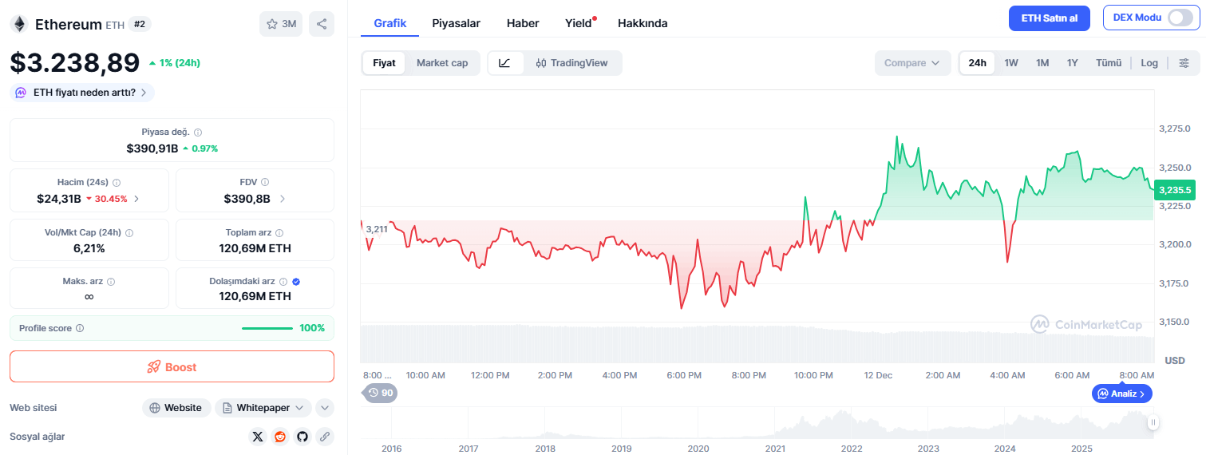This screenshot has width=1206, height=455.
Task: Expand FDV details chevron
Action: (283, 199)
